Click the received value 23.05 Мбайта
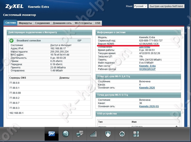 pos(58,67)
